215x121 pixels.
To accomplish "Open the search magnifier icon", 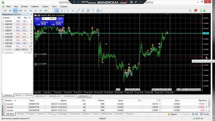I will [x=190, y=10].
